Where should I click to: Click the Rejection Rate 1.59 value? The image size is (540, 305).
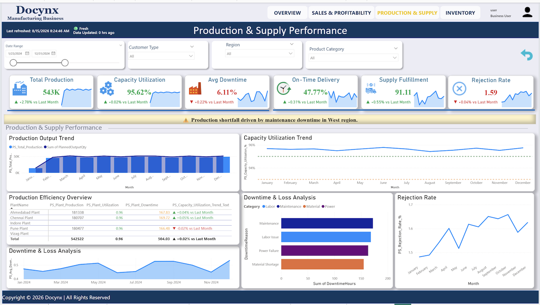[491, 93]
